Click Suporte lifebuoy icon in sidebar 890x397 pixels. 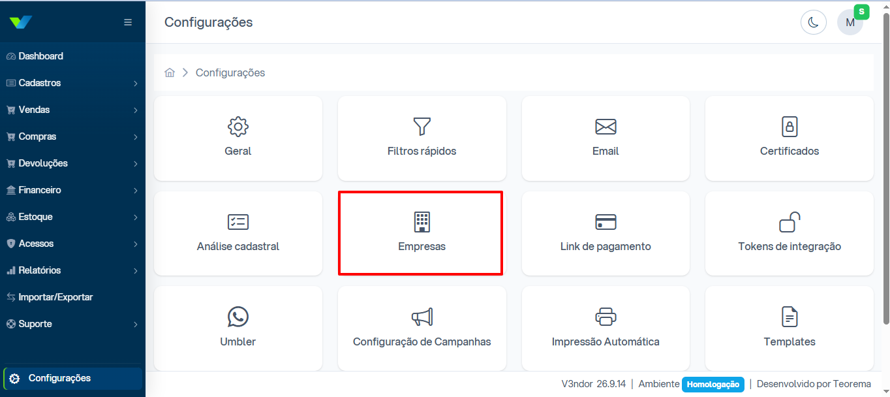[11, 324]
